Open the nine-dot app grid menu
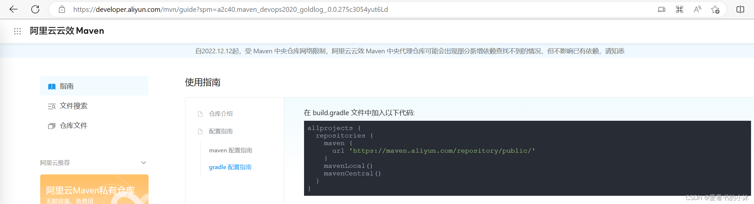The height and width of the screenshot is (204, 754). [x=17, y=31]
